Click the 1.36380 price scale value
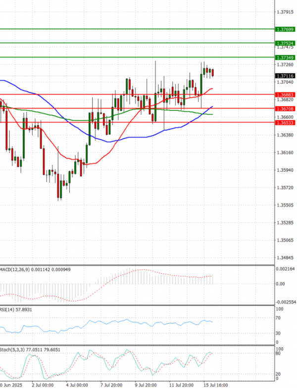 click(285, 135)
